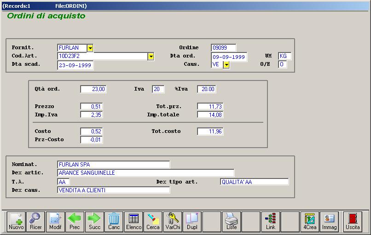Click the T.A. field showing AA
This screenshot has width=371, height=235.
click(64, 182)
